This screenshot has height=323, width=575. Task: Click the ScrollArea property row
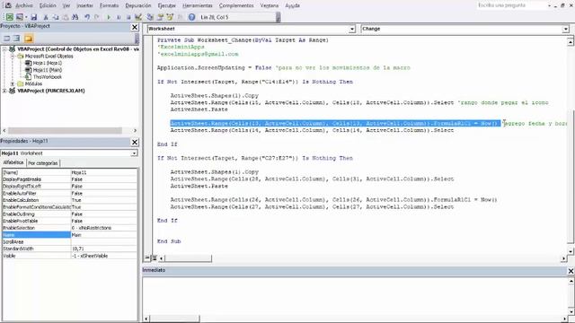click(70, 241)
